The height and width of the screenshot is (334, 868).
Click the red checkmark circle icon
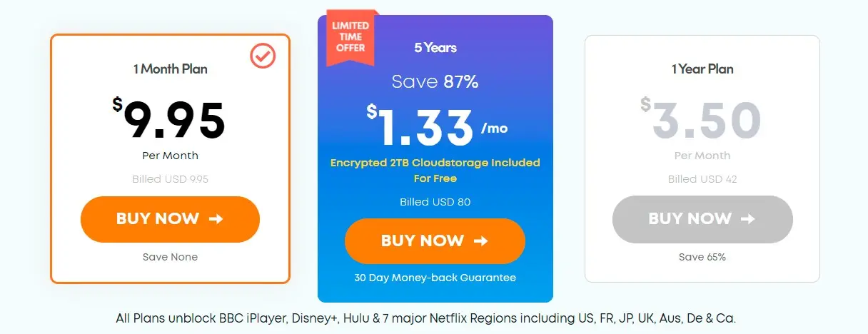[263, 56]
